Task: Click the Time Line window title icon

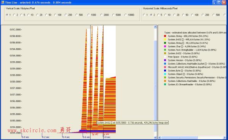Action: coord(2,2)
